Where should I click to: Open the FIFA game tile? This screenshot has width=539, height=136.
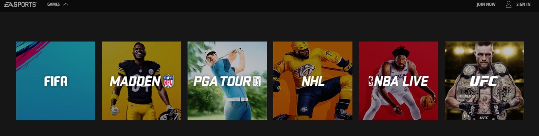point(56,81)
